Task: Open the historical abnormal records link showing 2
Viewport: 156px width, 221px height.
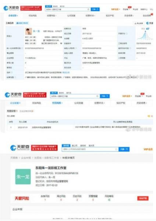Action: 26,111
